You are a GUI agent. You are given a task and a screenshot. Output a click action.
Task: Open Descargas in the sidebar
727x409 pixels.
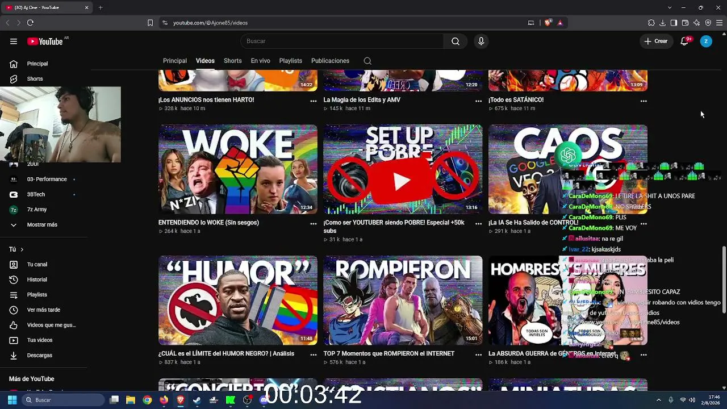[39, 355]
